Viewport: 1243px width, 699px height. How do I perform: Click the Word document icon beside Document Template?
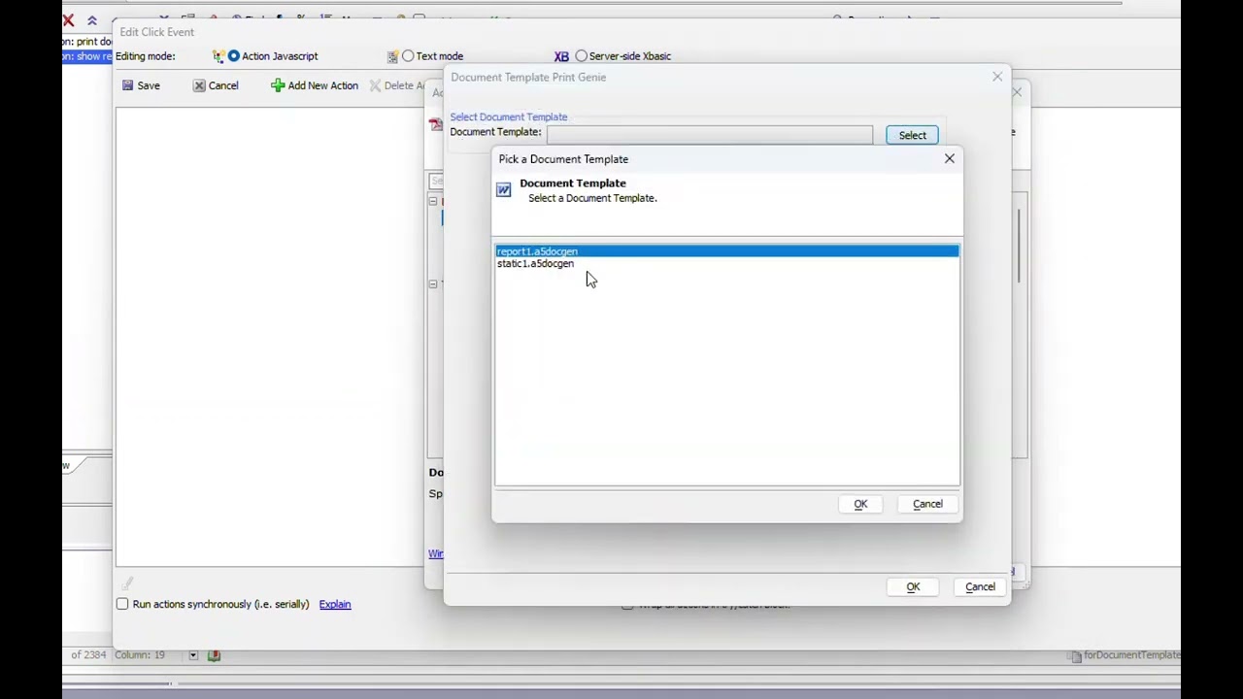(x=503, y=190)
